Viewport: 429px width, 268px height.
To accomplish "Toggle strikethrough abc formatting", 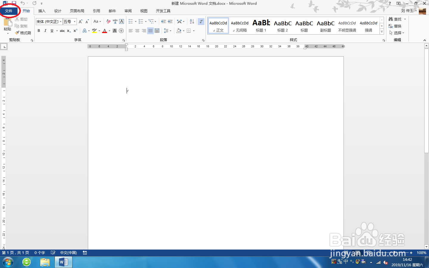I will [62, 31].
